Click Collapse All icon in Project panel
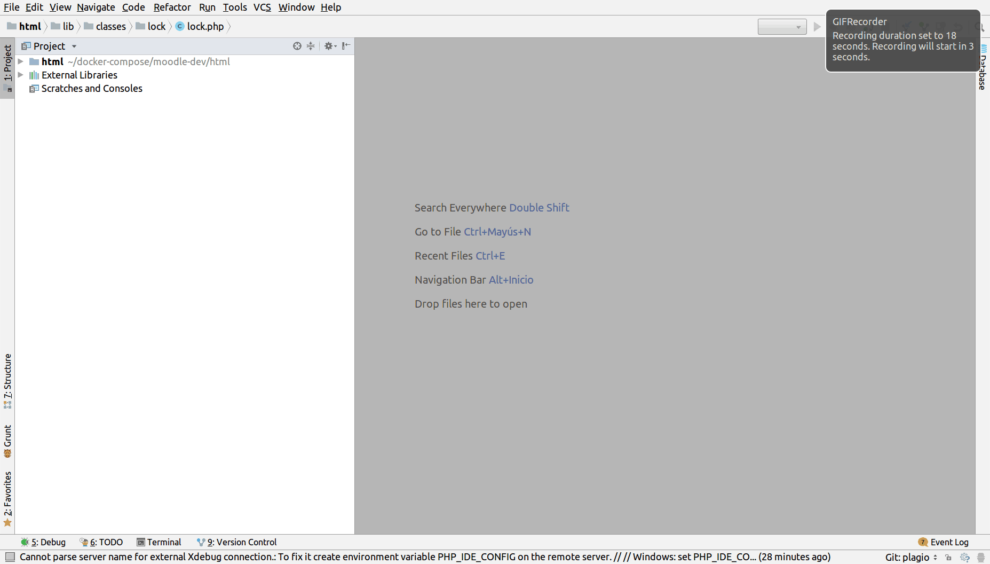The image size is (990, 564). [311, 46]
